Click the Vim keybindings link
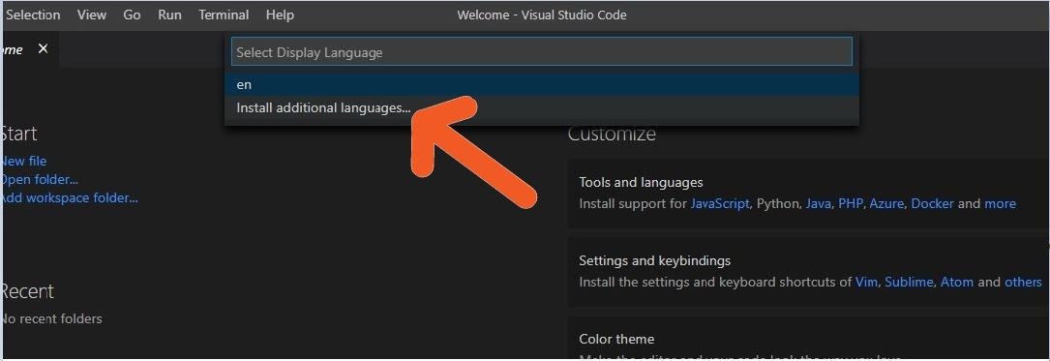This screenshot has height=361, width=1050. point(866,282)
